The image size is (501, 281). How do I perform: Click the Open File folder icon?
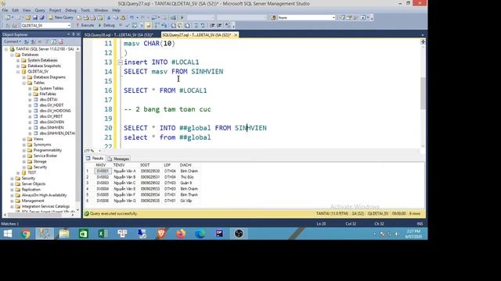[28, 17]
